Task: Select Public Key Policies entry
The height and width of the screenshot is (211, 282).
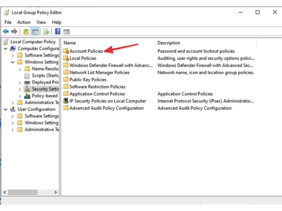Action: pos(88,79)
